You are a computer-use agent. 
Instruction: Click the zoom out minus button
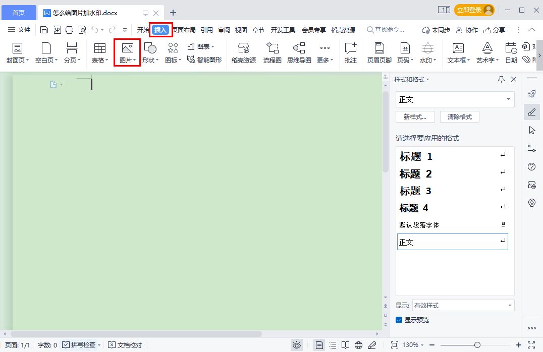tap(432, 345)
